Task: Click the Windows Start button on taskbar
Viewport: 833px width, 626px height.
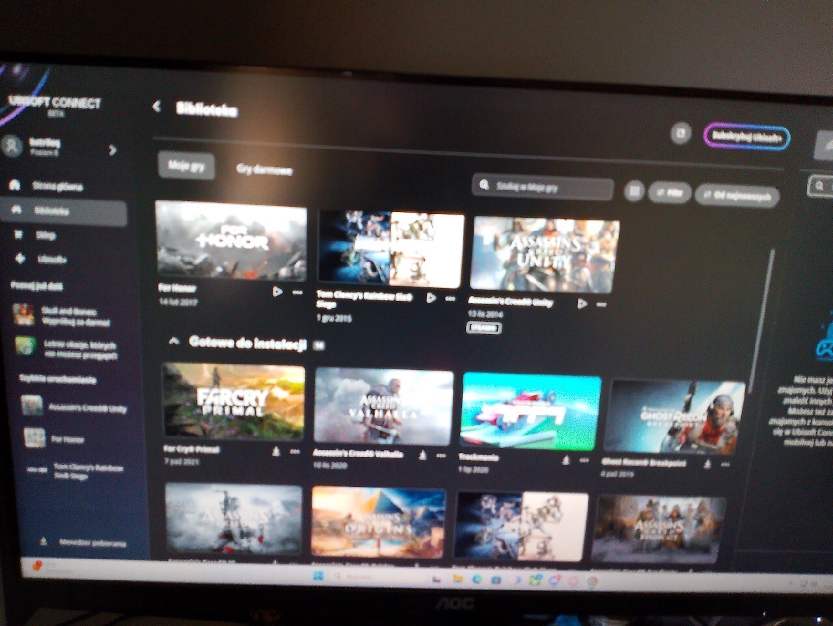Action: [318, 575]
